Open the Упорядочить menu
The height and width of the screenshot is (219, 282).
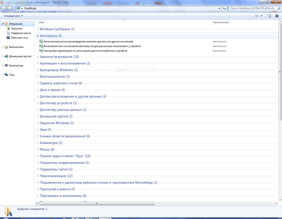coord(13,16)
